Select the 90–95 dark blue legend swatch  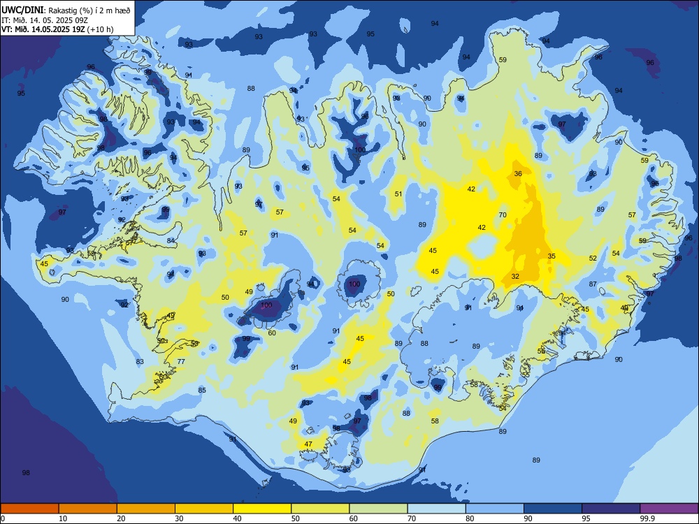click(553, 509)
